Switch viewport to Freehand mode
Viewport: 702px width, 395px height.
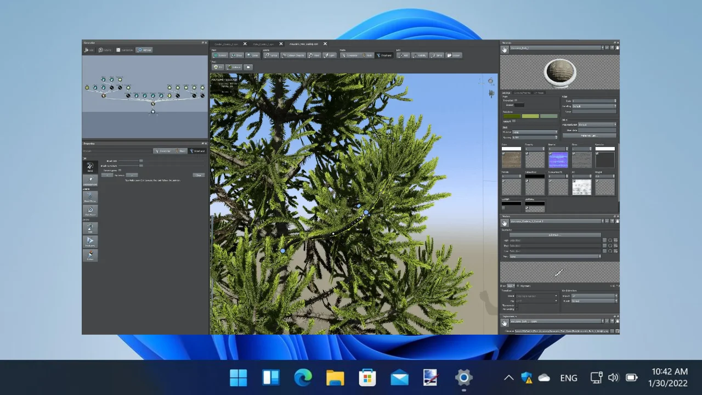tap(384, 55)
